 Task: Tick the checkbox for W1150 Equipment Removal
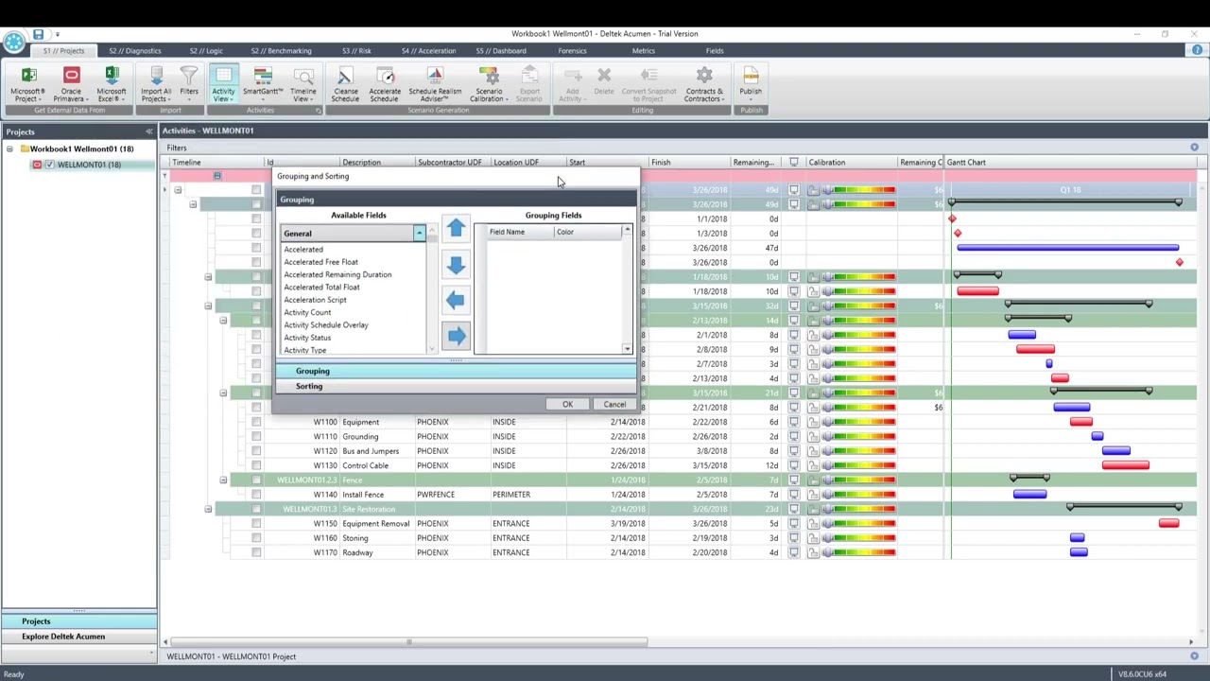(256, 523)
